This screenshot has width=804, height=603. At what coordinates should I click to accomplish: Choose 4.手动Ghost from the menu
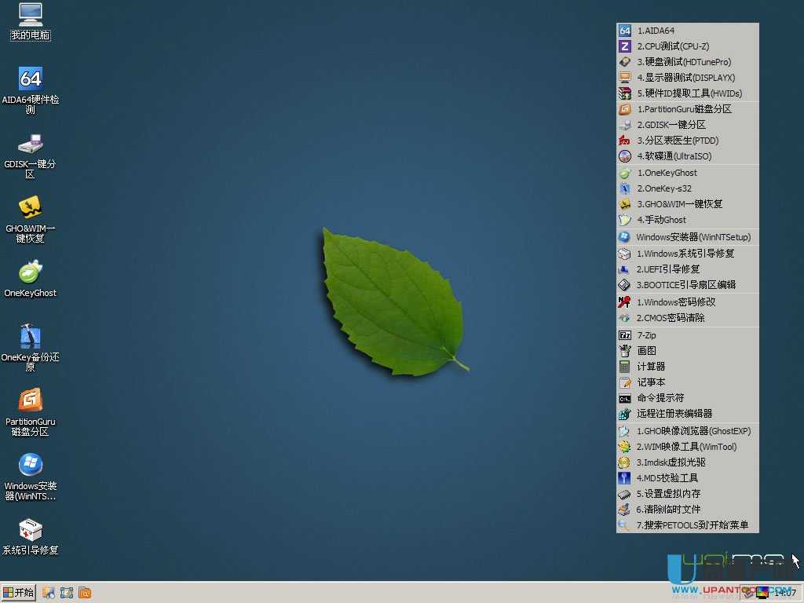point(661,220)
